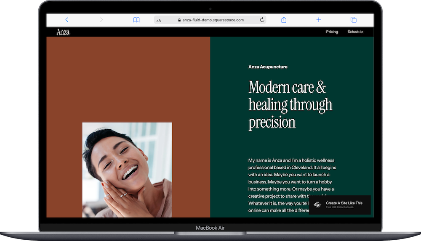Show all tabs overview icon
Viewport: 421px width, 241px height.
pos(353,20)
